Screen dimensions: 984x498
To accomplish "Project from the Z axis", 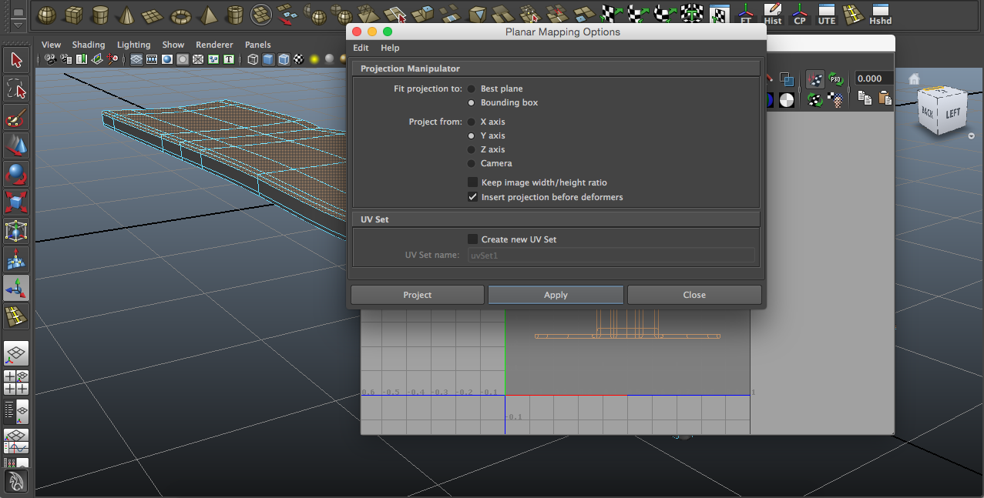I will (471, 149).
